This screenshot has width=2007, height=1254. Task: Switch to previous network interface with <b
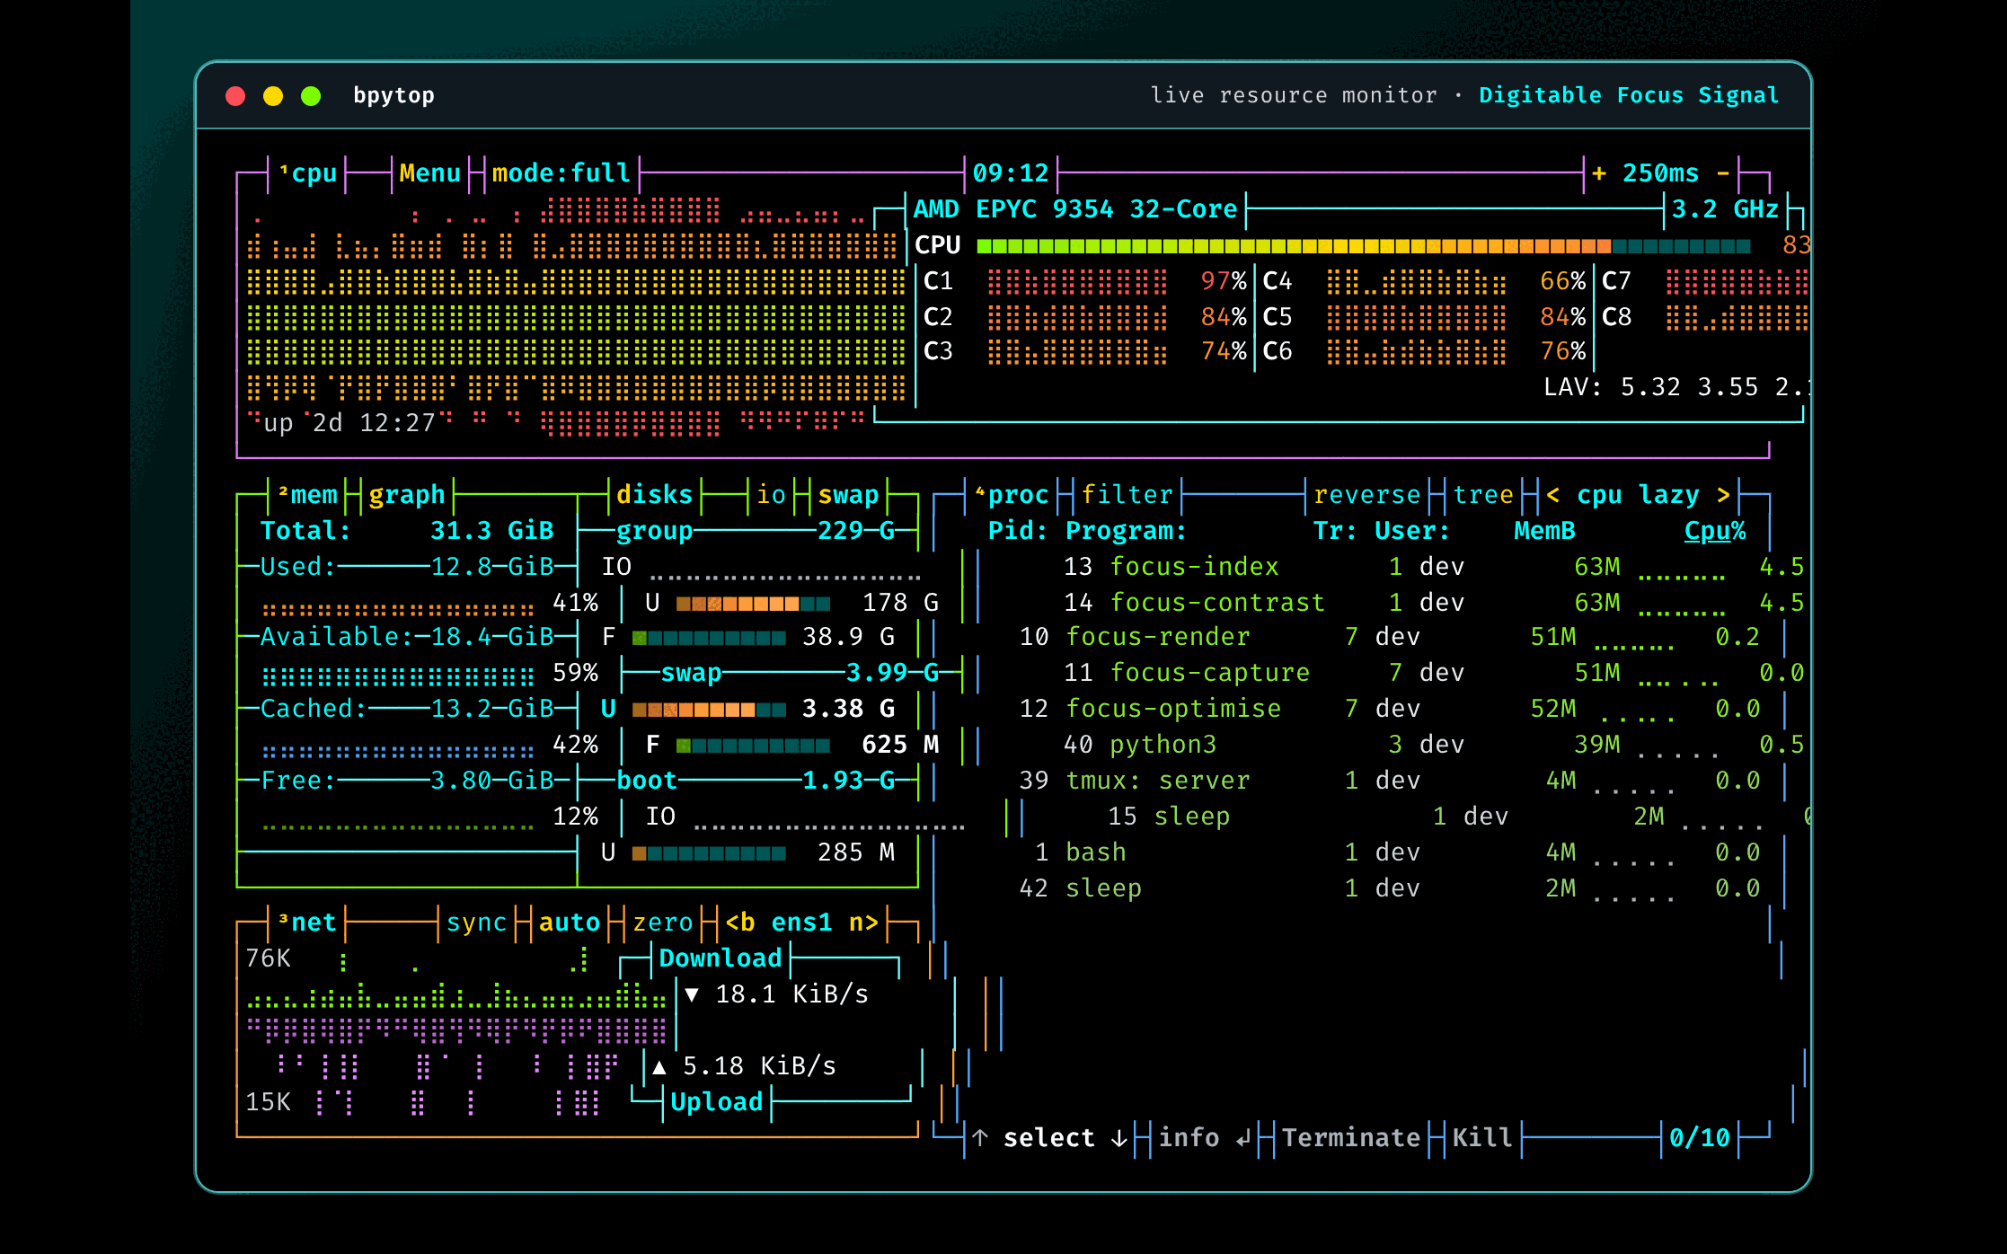click(x=740, y=922)
